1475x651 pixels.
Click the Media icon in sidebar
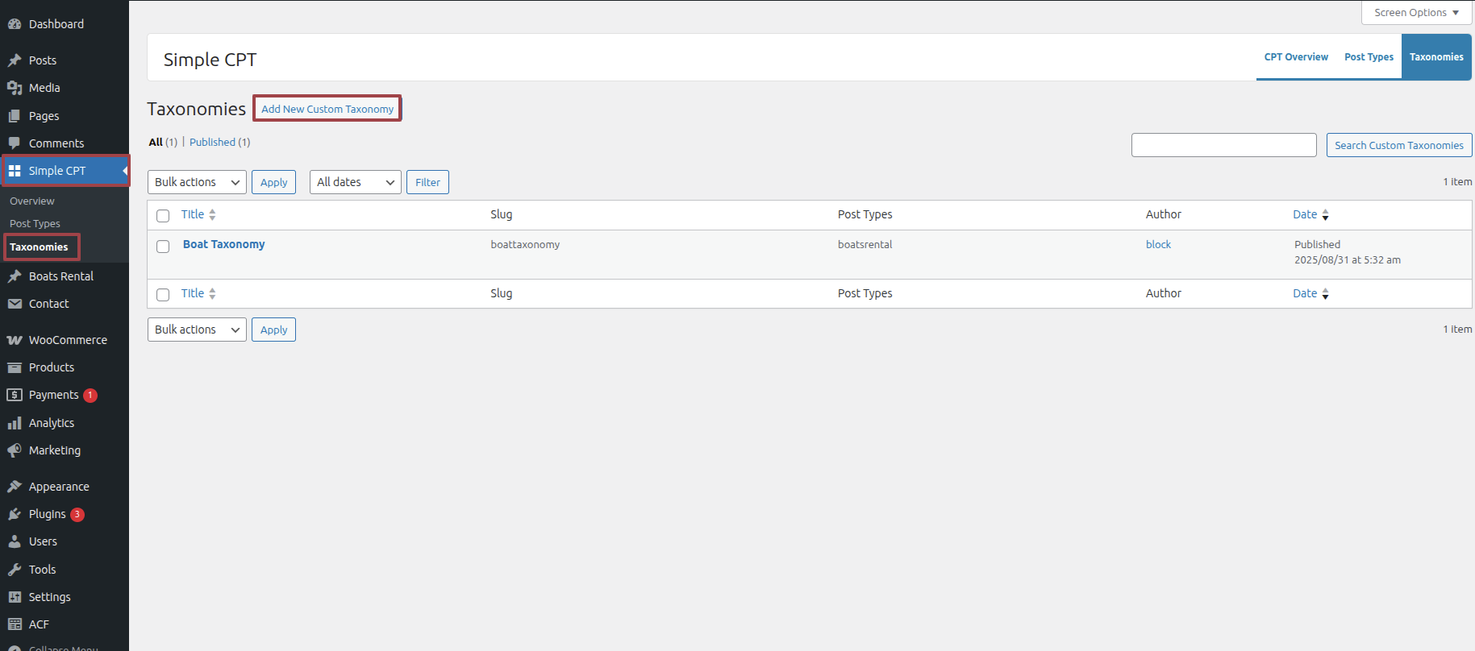[x=15, y=88]
